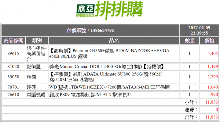Click category 電腦機殼
Image resolution: width=220 pixels, height=122 pixels.
(36, 95)
